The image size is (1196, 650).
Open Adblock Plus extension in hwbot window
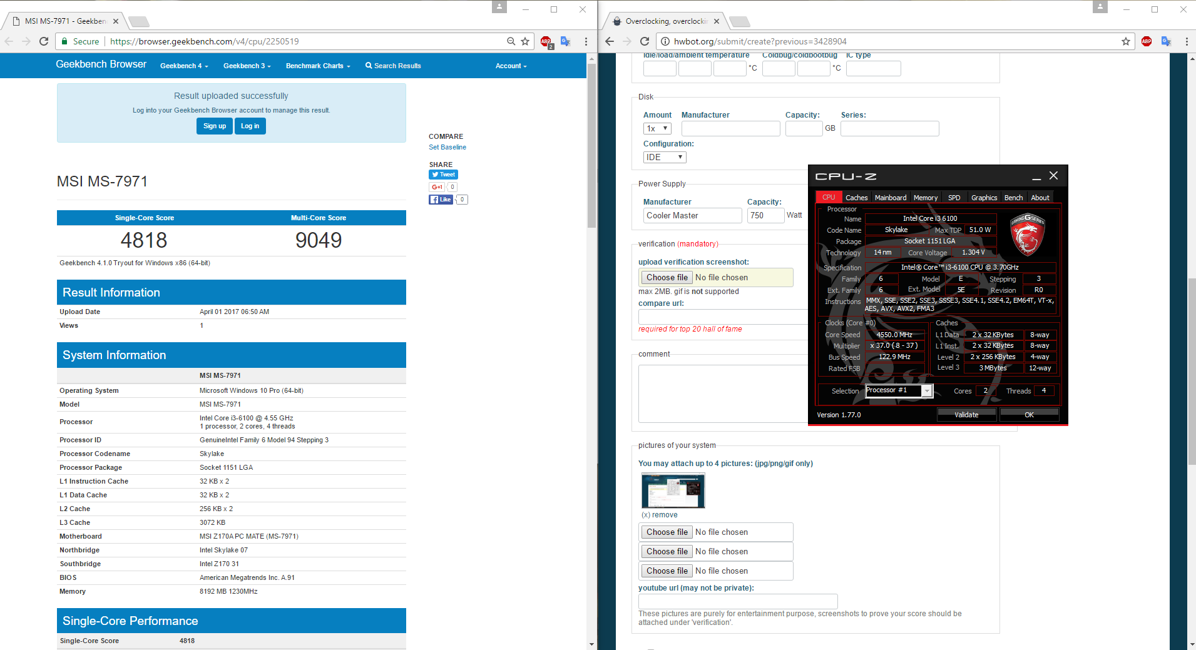(1147, 41)
